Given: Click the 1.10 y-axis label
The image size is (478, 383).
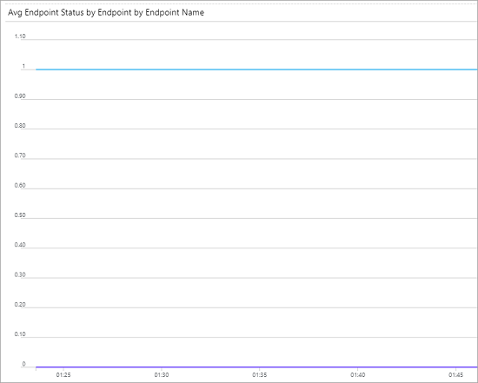Looking at the screenshot, I should tap(20, 36).
